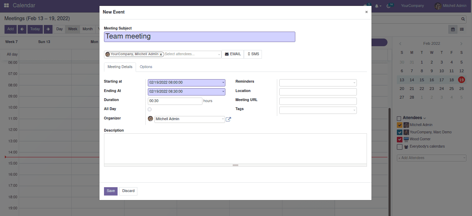
Task: Select the calendar view icon
Action: [453, 30]
